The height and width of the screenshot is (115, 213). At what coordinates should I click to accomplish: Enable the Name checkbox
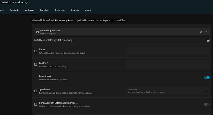pyautogui.click(x=35, y=51)
